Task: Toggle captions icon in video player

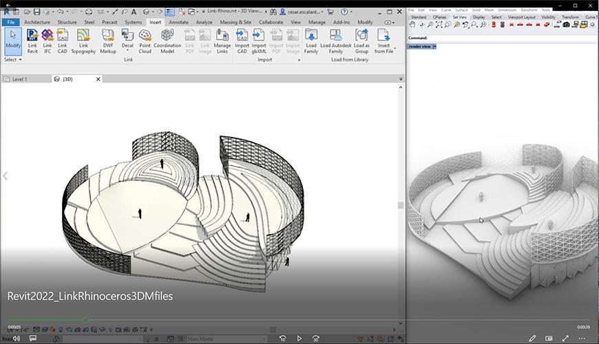Action: [33, 338]
